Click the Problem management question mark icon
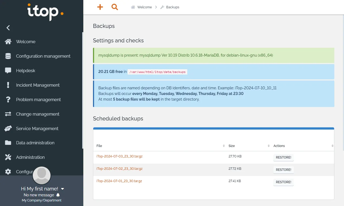 8,100
